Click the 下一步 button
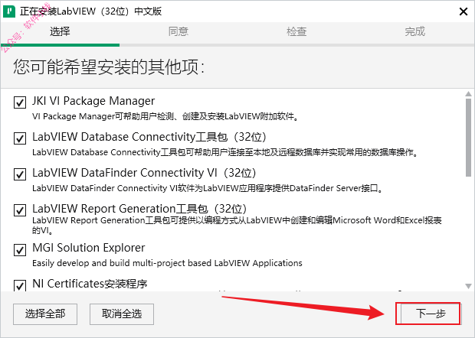The image size is (475, 338). pyautogui.click(x=431, y=314)
